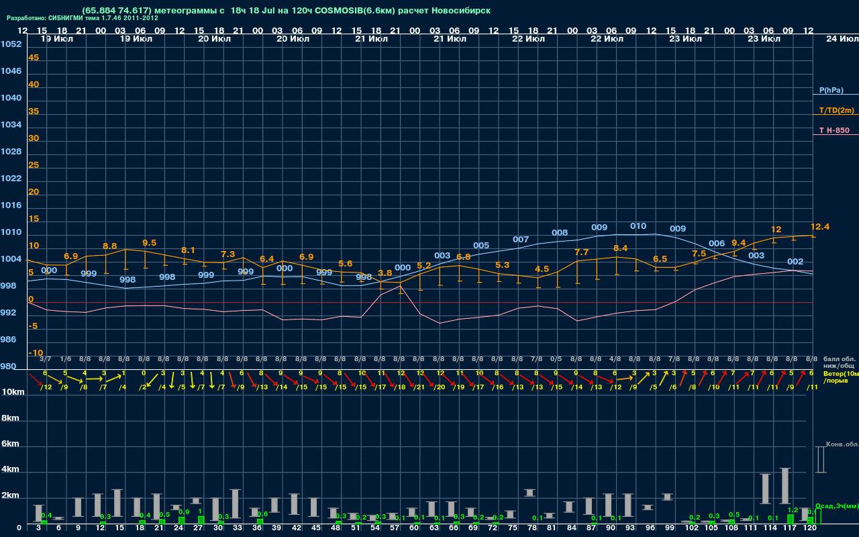859x537 pixels.
Task: Click the 1010 pressure axis value
Action: pos(11,232)
